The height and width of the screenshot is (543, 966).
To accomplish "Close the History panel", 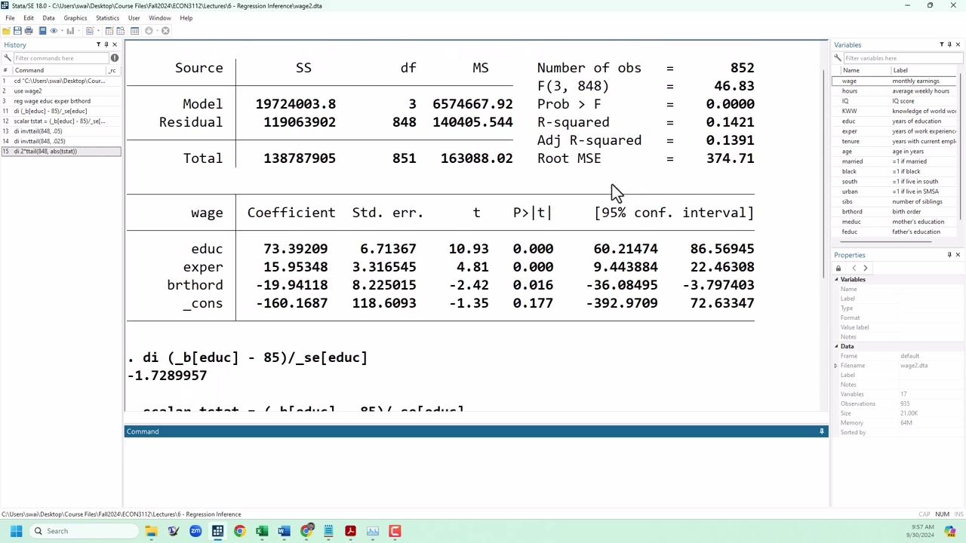I will click(x=115, y=44).
